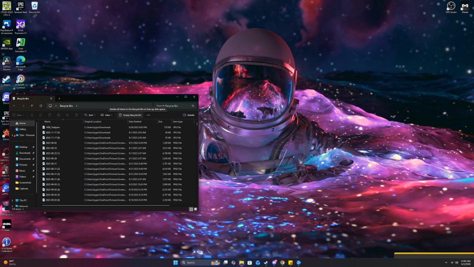Open the Sort dropdown
The height and width of the screenshot is (267, 474).
pyautogui.click(x=90, y=115)
